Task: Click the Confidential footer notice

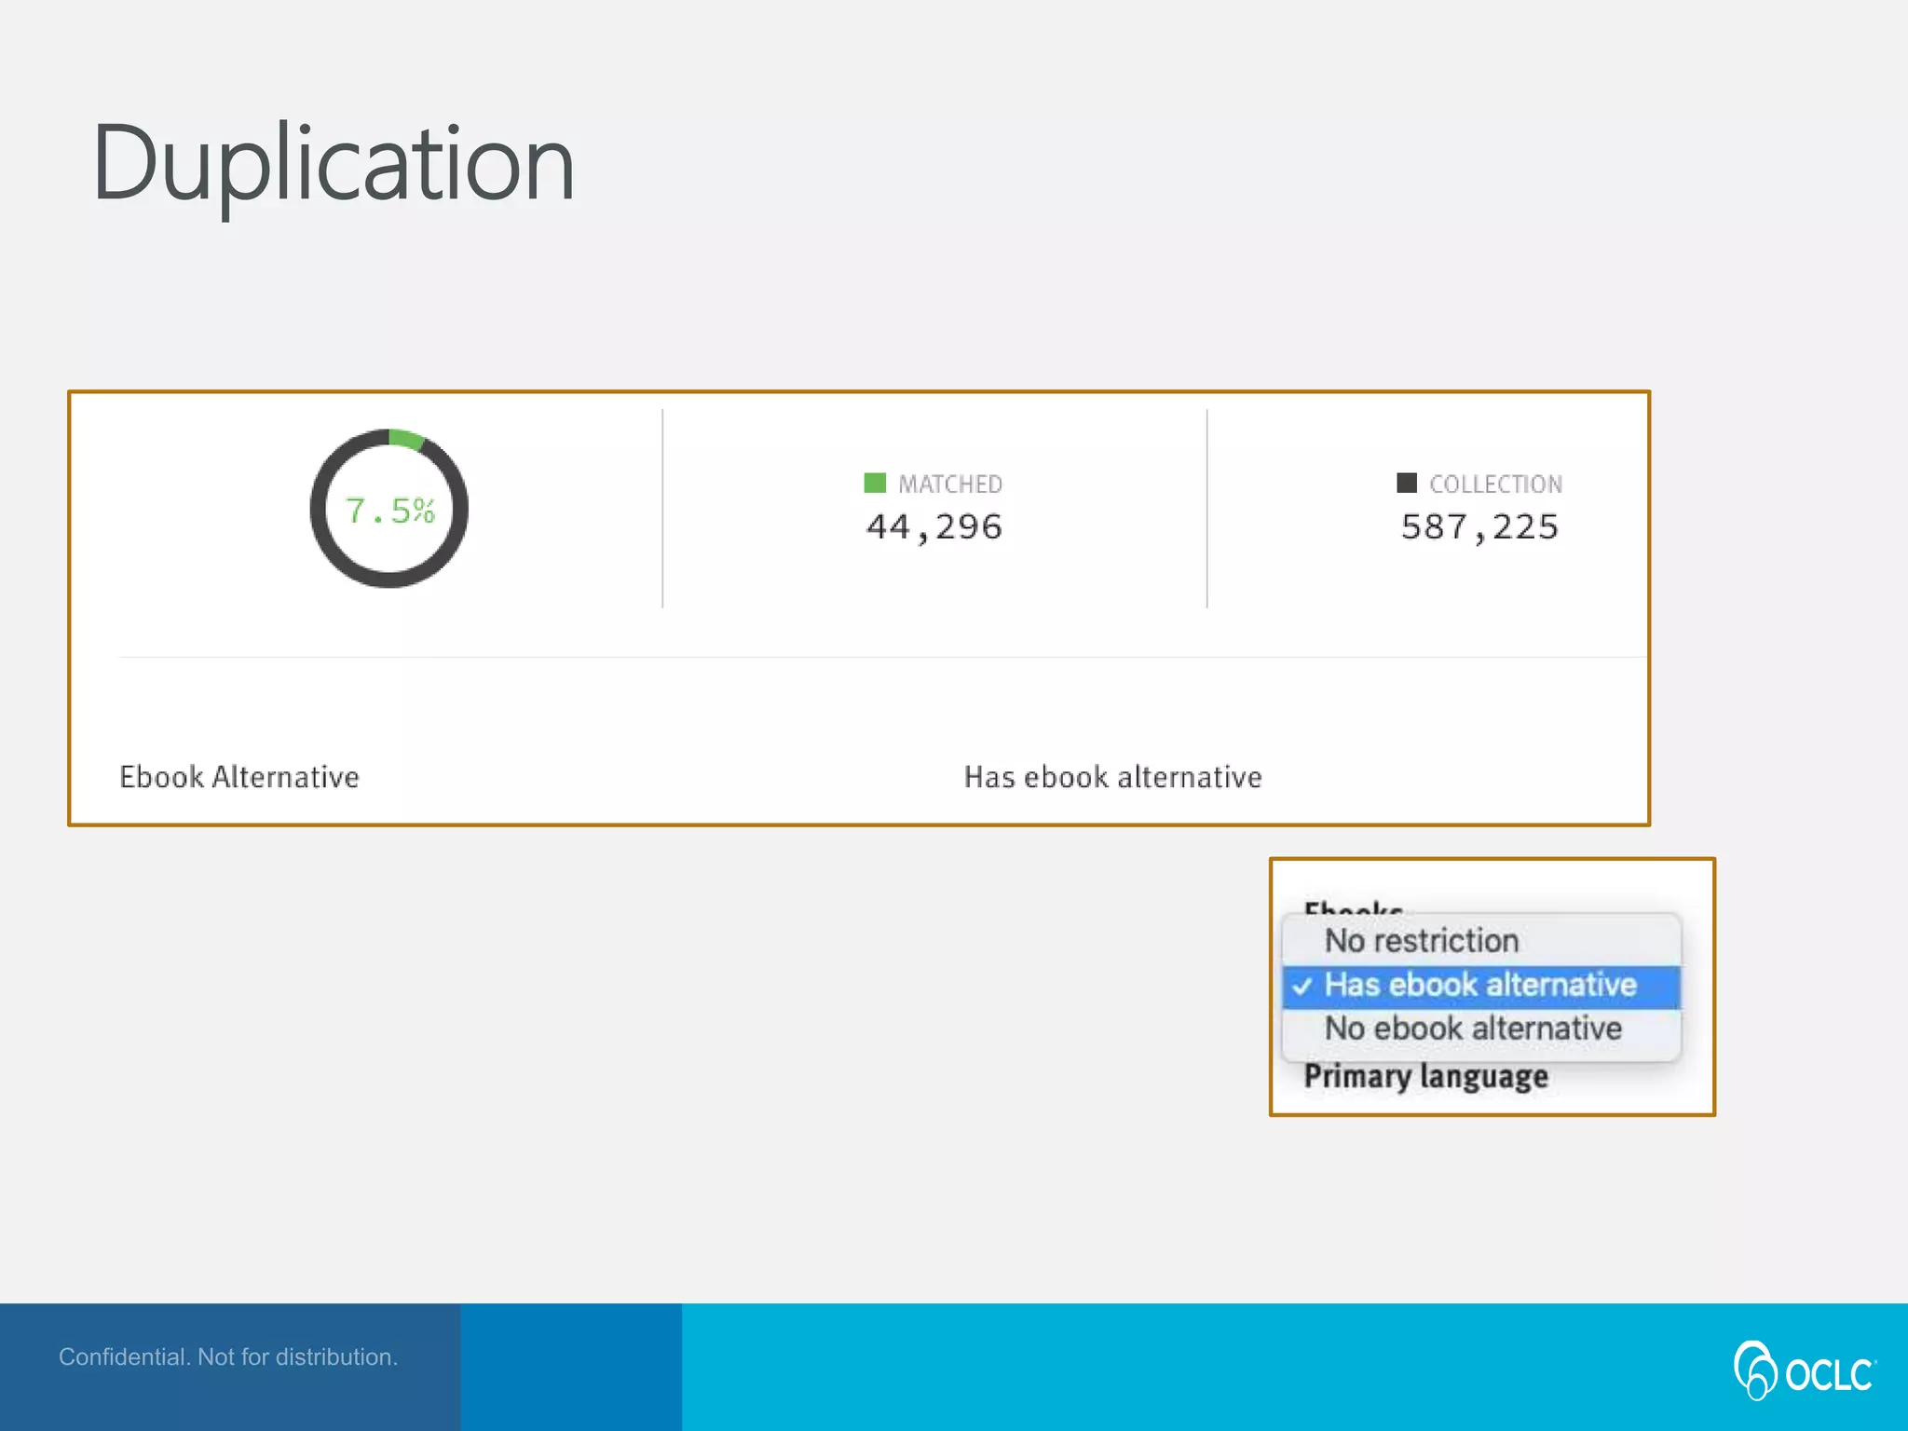Action: coord(228,1356)
